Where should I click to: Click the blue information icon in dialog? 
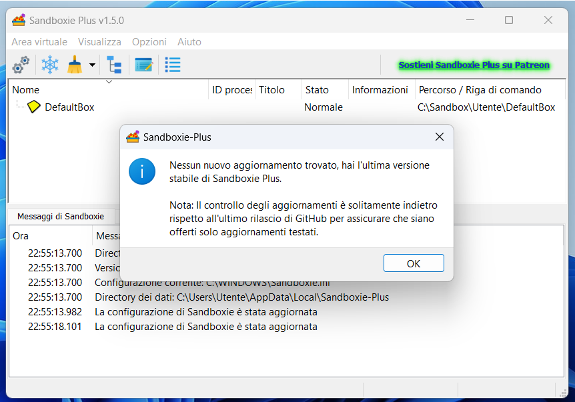point(142,171)
